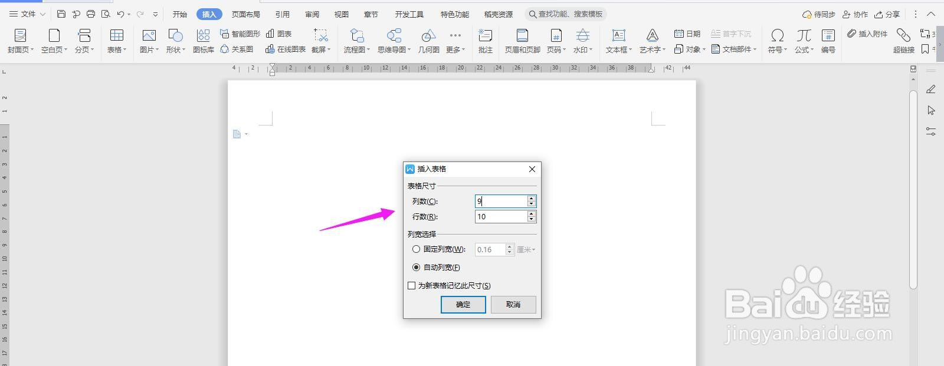Insert a 几何图 geometry figure
944x366 pixels.
coord(429,41)
